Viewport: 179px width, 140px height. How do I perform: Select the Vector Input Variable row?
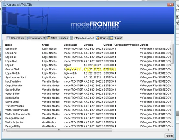pyautogui.click(x=88, y=110)
